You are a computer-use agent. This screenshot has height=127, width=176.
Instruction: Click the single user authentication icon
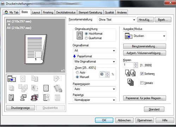23,98
